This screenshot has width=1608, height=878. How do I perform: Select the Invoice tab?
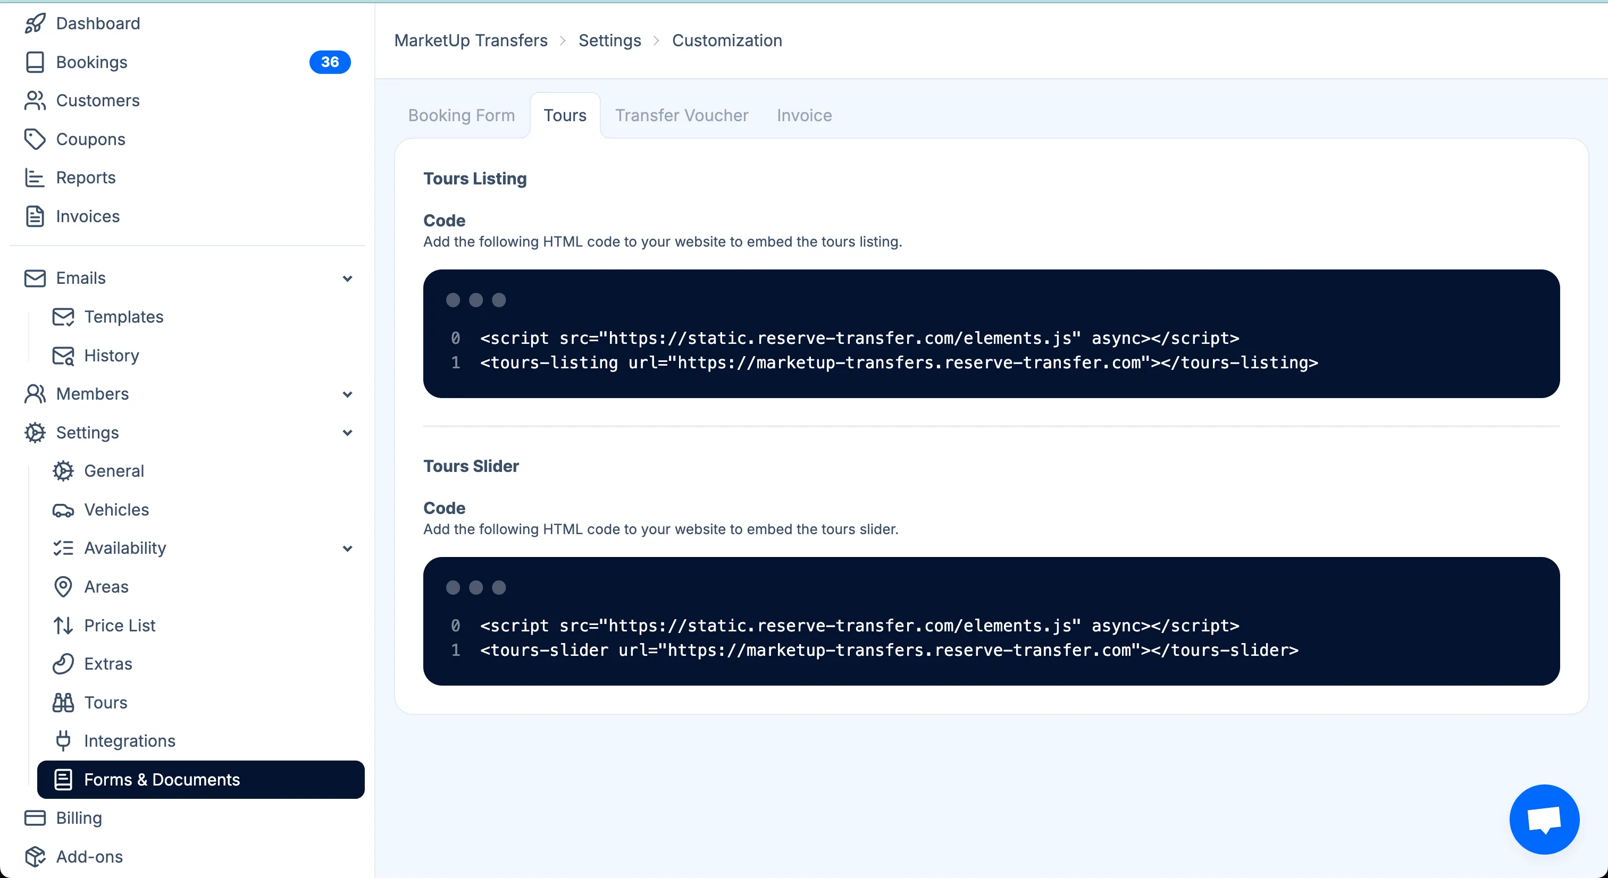click(804, 115)
